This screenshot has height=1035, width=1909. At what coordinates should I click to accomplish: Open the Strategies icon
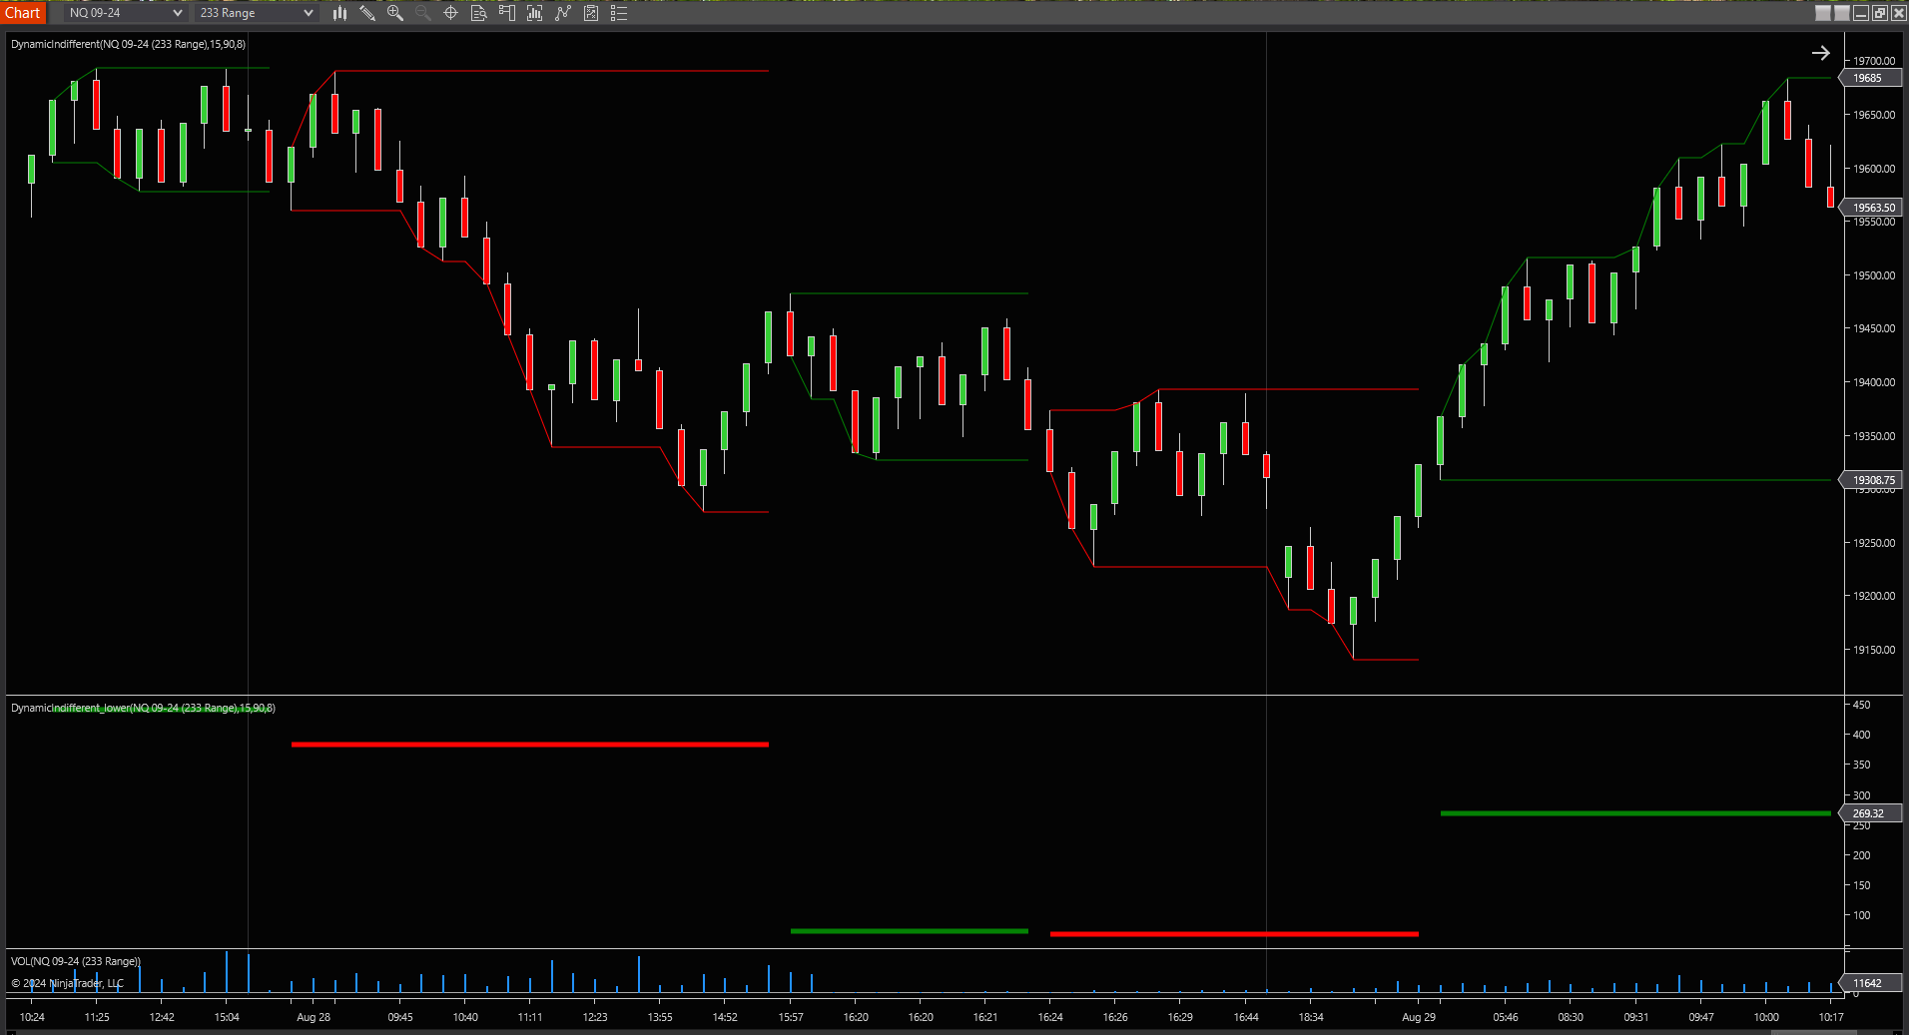click(x=591, y=13)
